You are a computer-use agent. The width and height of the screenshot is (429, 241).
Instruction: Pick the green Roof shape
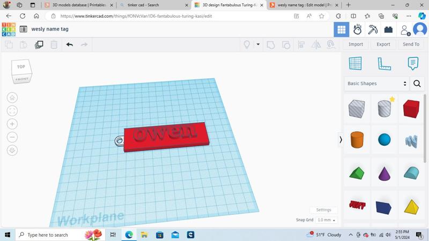[x=357, y=173]
